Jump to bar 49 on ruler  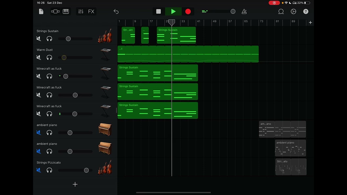[214, 21]
